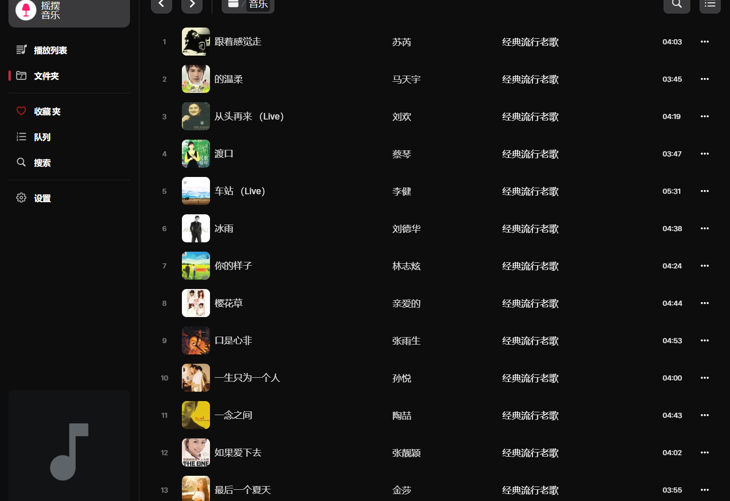Click the 音乐 breadcrumb folder label
Viewport: 730px width, 501px height.
(258, 4)
